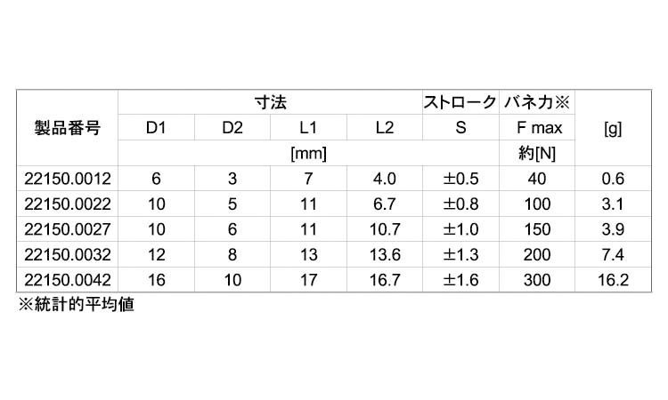668x400 pixels.
Task: Click the [g] weight column header
Action: pyautogui.click(x=613, y=128)
